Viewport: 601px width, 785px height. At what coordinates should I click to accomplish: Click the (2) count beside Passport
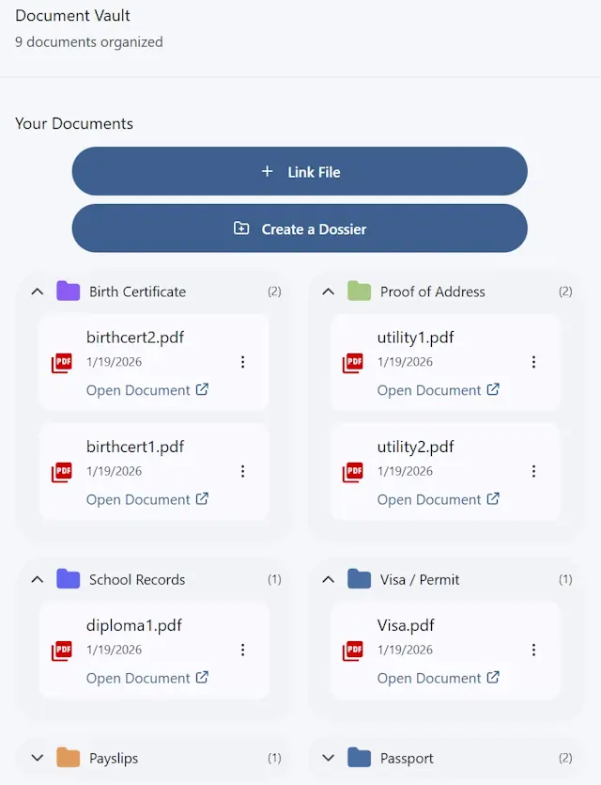click(565, 758)
